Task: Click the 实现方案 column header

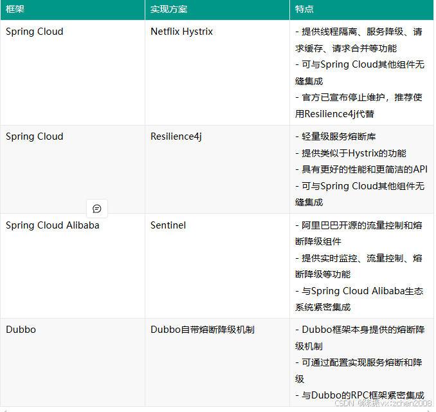Action: coord(217,10)
